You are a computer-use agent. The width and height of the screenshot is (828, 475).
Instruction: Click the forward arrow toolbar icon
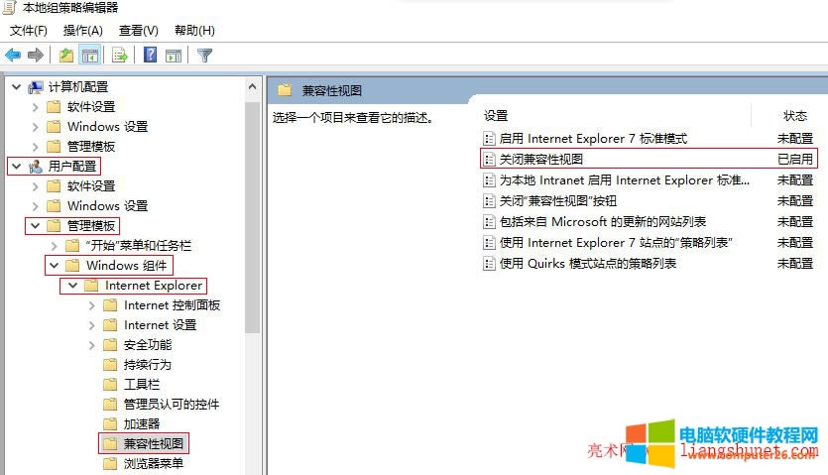[36, 55]
